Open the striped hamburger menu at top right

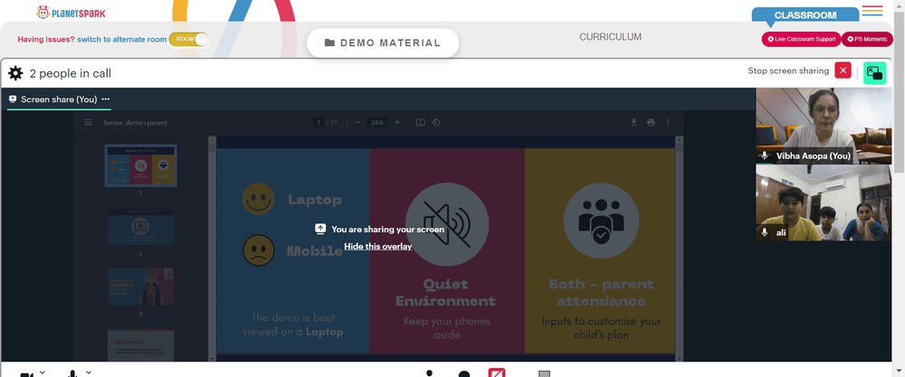coord(872,10)
